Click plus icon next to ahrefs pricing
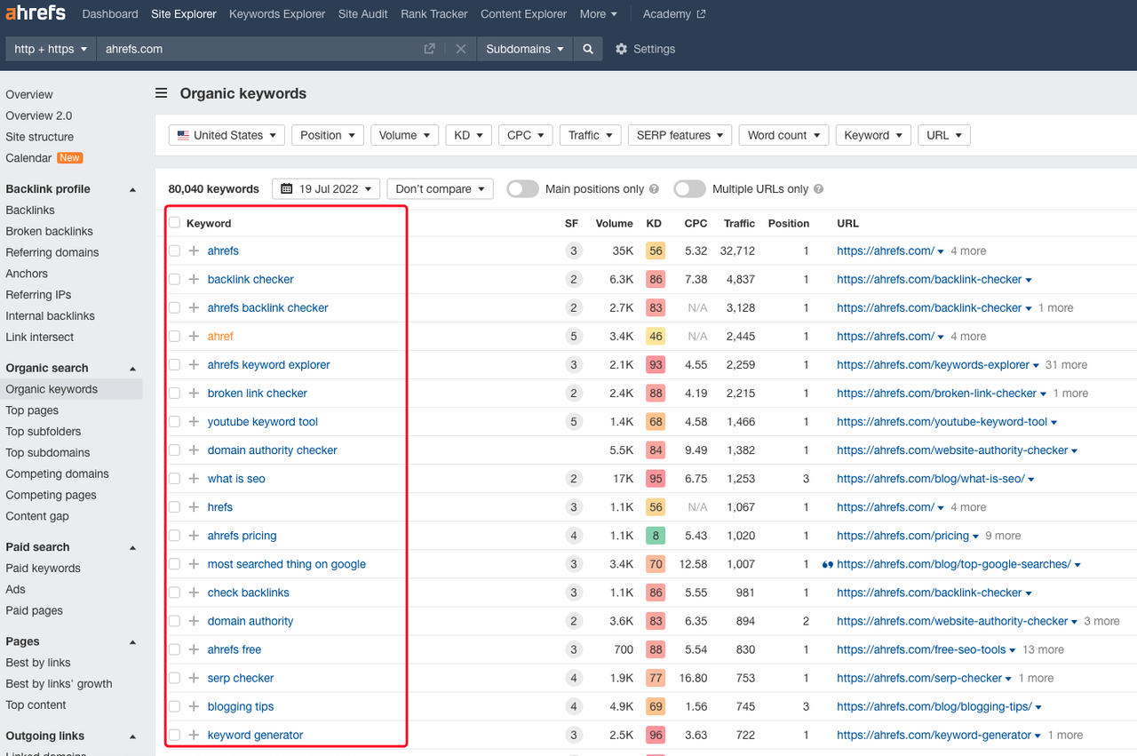 coord(194,535)
